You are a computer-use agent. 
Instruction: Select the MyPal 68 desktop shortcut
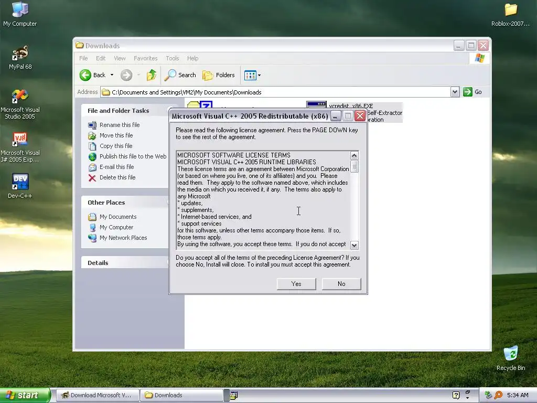20,58
